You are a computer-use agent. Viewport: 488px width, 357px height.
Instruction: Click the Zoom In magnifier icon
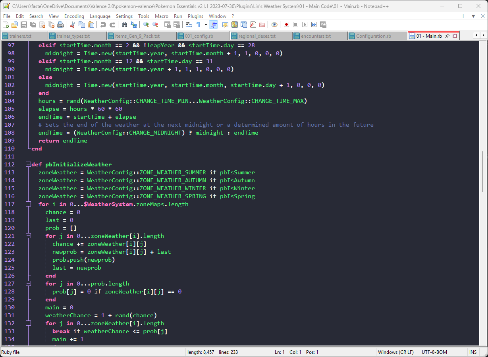(x=146, y=25)
